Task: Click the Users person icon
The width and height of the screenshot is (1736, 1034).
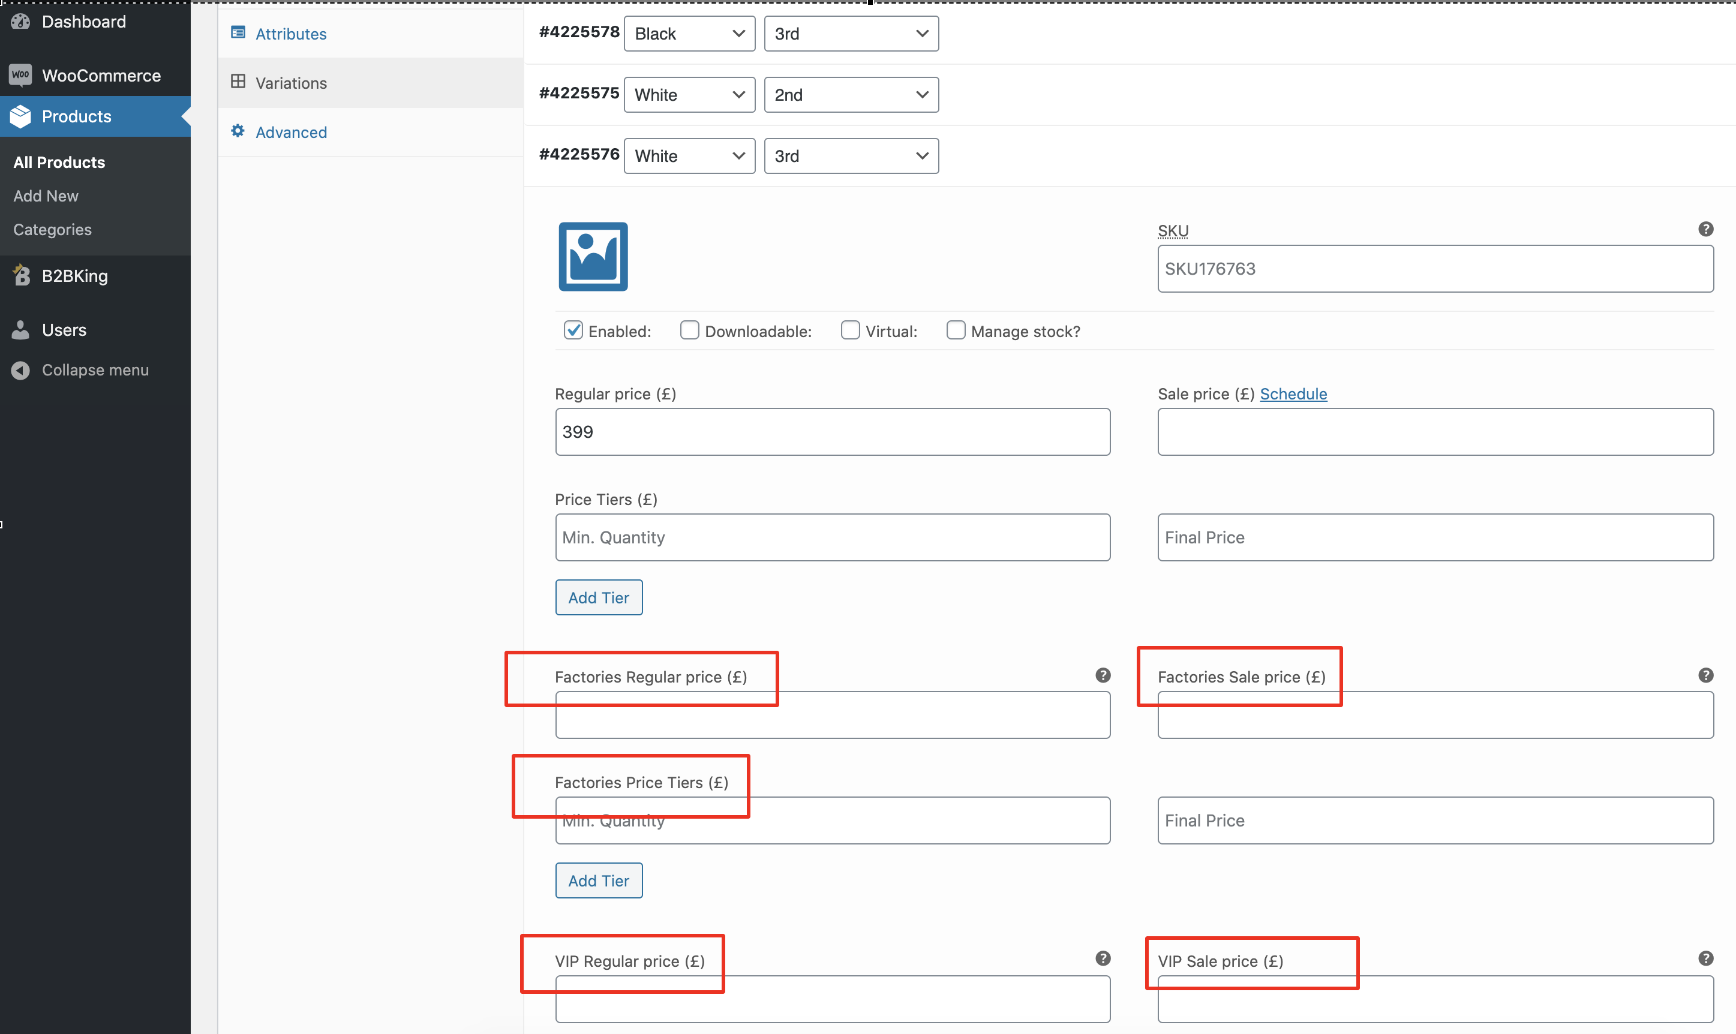Action: click(x=20, y=329)
